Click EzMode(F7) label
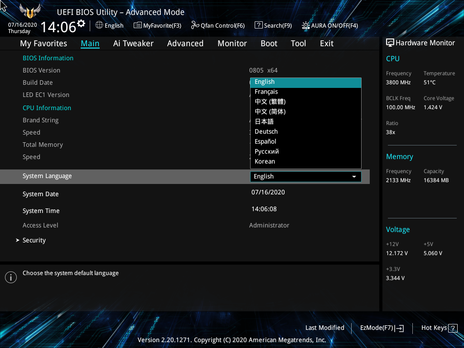The image size is (464, 348). coord(377,328)
